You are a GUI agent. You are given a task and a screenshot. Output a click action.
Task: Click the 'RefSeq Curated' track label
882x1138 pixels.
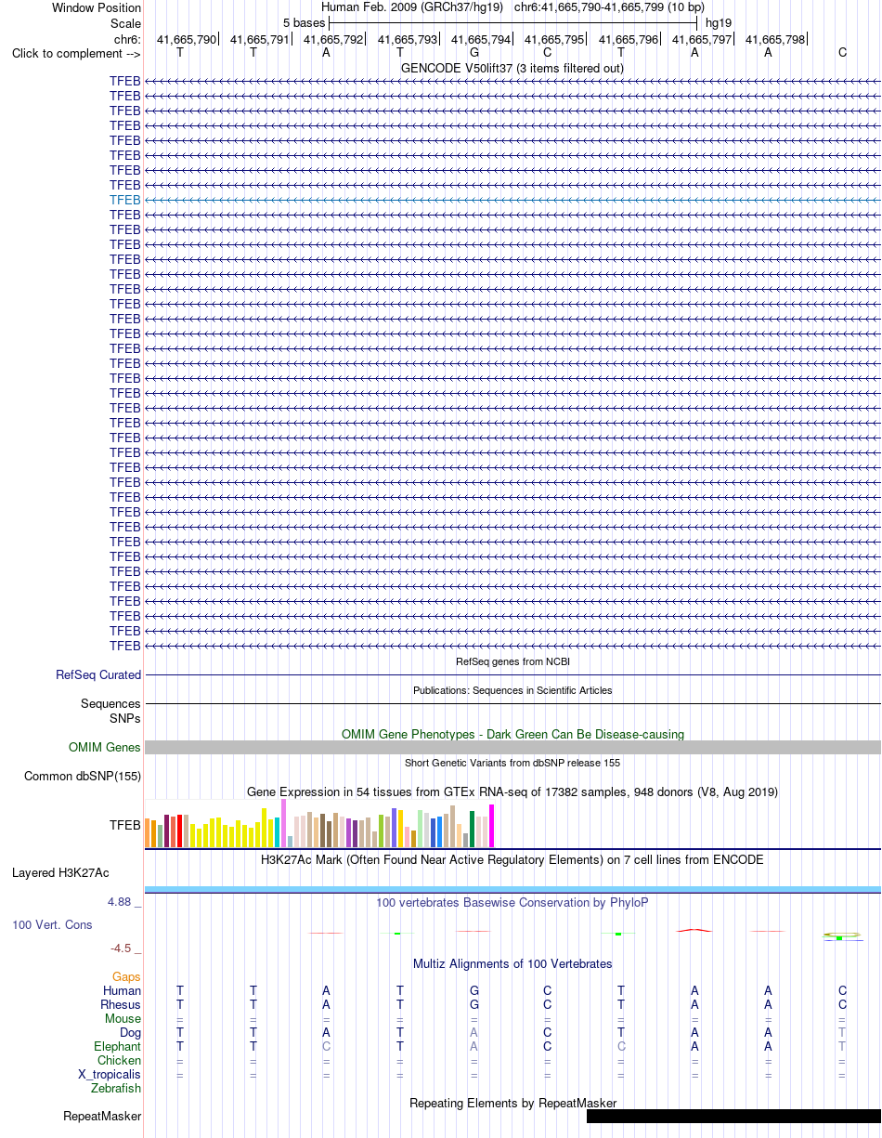tap(98, 675)
